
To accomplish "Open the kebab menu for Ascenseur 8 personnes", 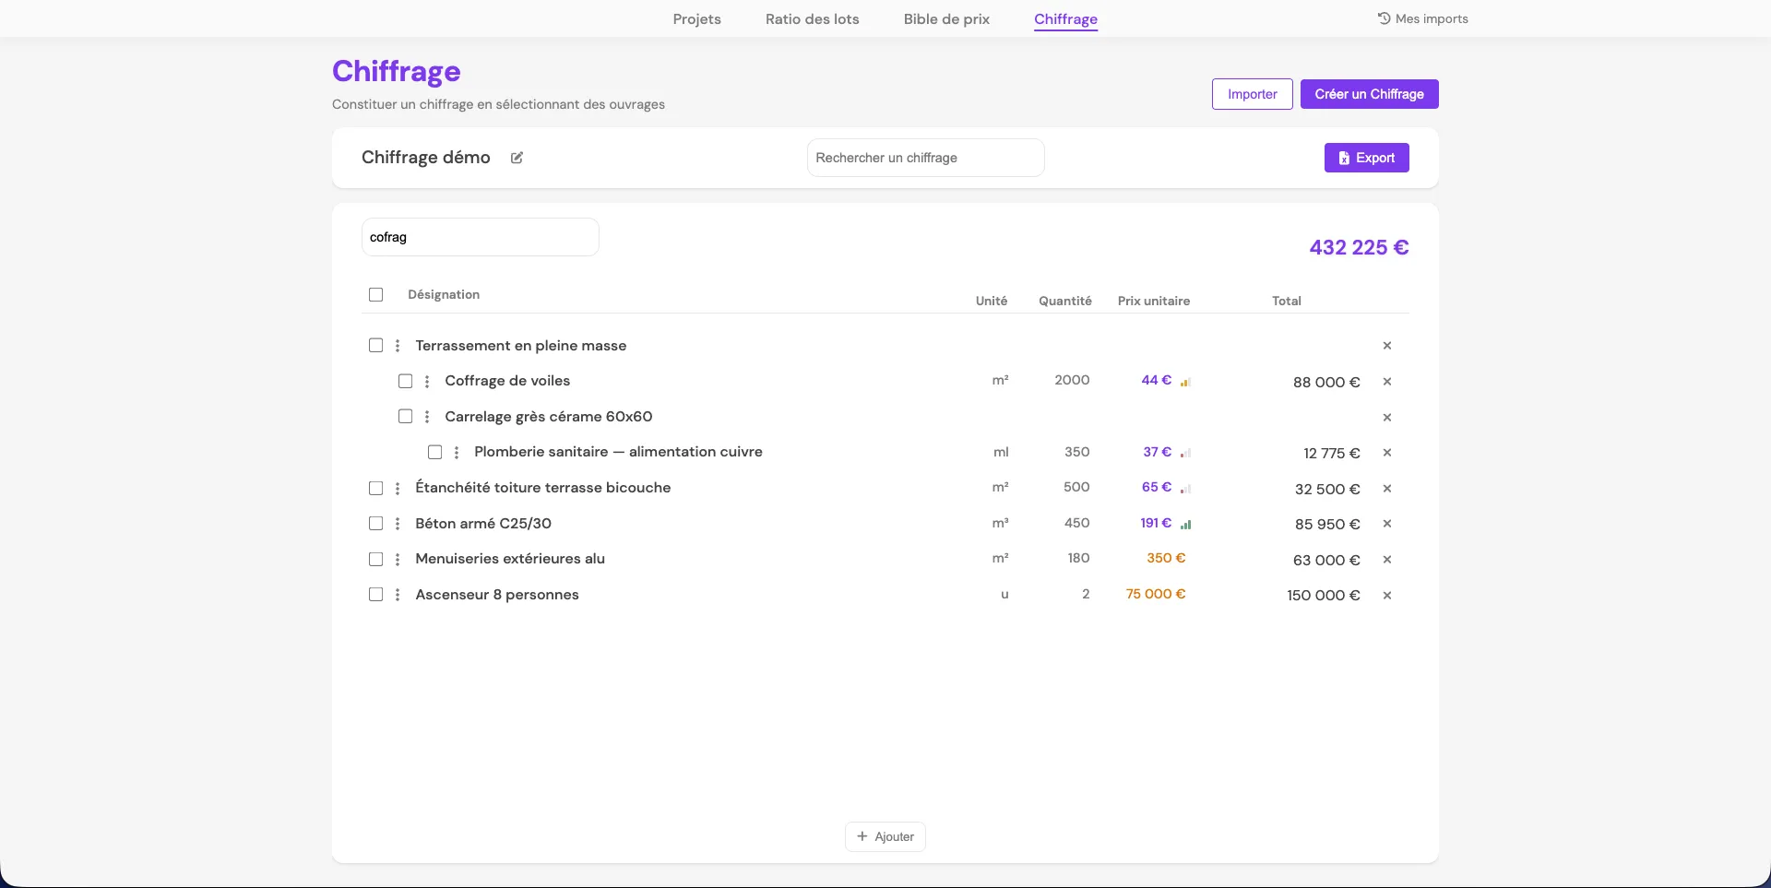I will [x=398, y=595].
